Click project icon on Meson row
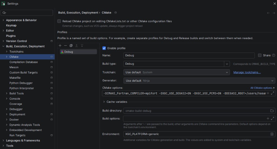 [x=52, y=67]
